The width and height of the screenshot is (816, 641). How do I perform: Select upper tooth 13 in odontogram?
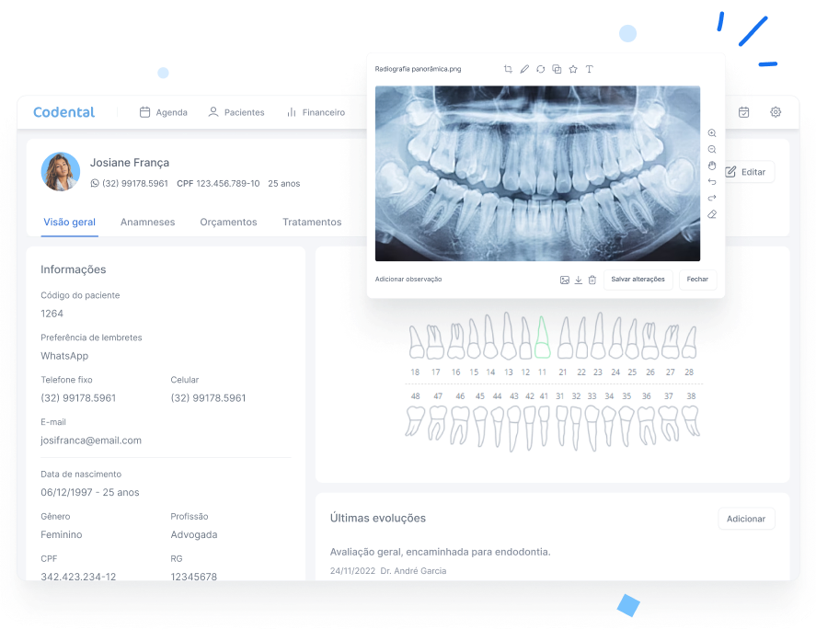[509, 336]
